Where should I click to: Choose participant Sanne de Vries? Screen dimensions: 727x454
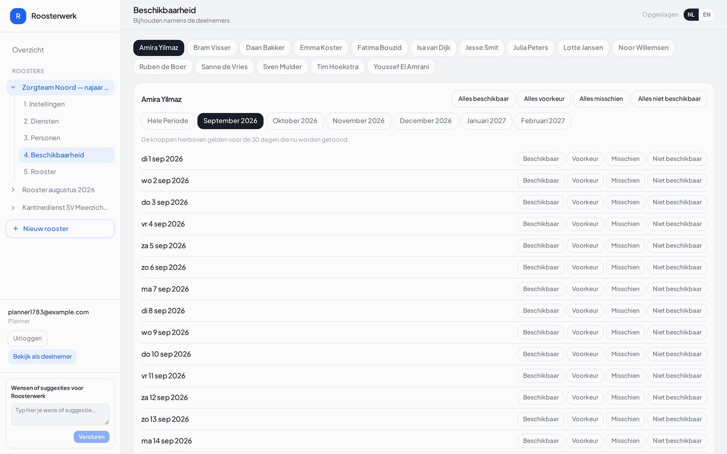[x=225, y=67]
